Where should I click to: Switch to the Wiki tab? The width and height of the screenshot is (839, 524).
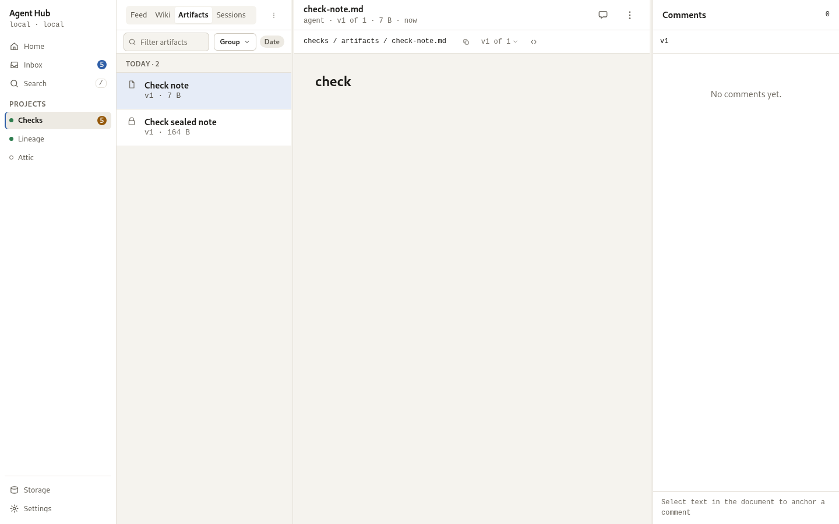click(163, 15)
